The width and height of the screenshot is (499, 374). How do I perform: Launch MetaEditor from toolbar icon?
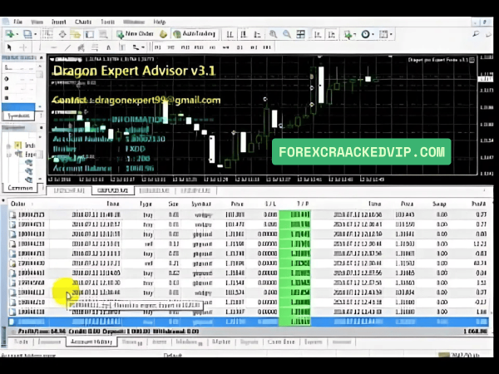[x=164, y=34]
